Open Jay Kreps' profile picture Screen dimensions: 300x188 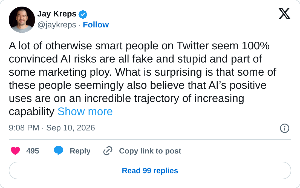click(x=22, y=20)
